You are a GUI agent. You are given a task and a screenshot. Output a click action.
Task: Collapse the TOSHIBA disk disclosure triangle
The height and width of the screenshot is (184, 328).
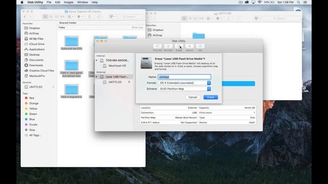97,60
